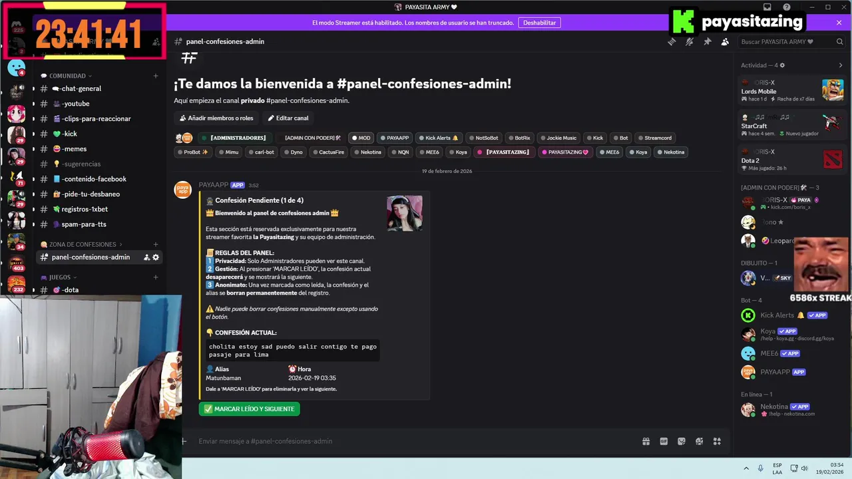This screenshot has height=479, width=852.
Task: Open edit channel gear for panel-confesiones-admin
Action: [x=156, y=257]
